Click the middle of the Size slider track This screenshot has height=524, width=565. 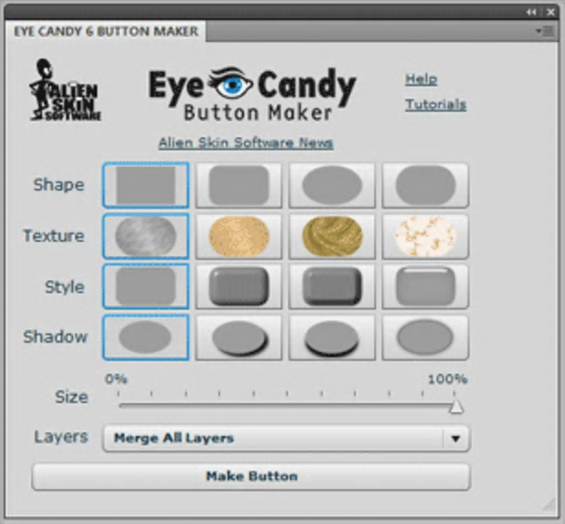click(x=287, y=406)
